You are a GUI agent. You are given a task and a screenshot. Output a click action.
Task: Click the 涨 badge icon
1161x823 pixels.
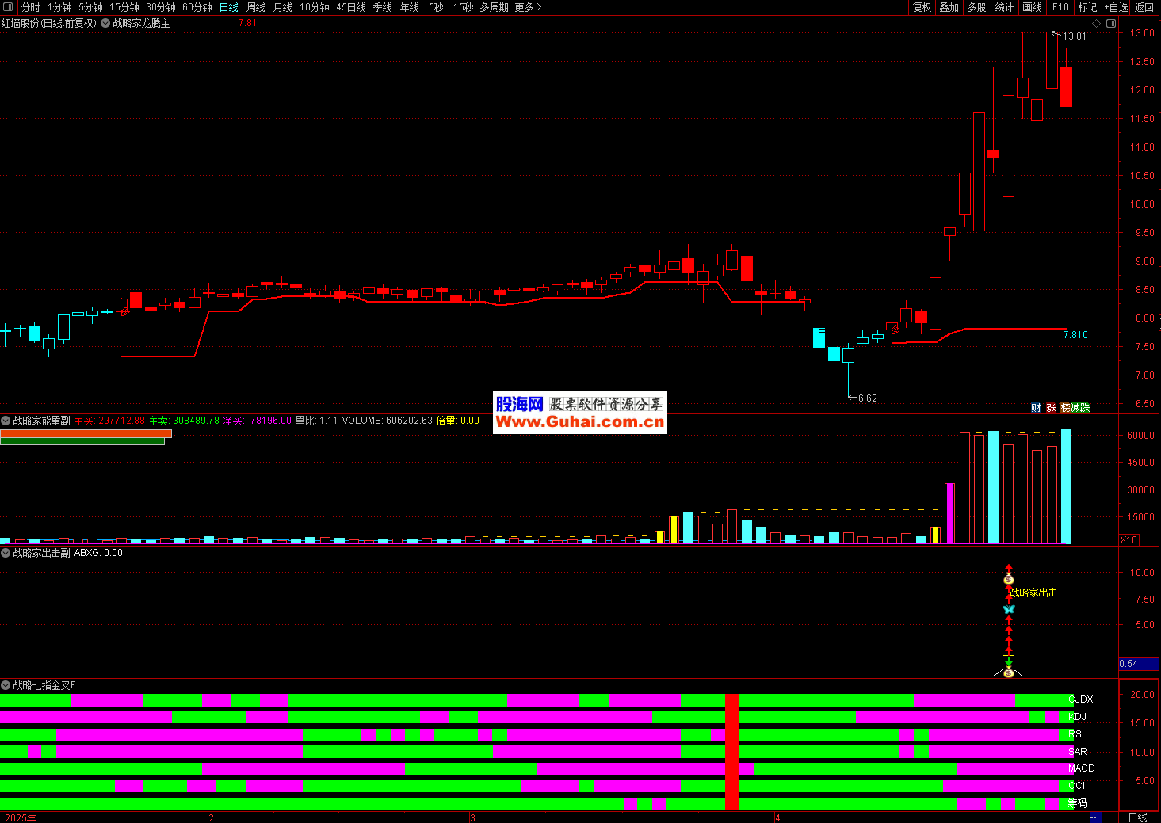click(1051, 408)
